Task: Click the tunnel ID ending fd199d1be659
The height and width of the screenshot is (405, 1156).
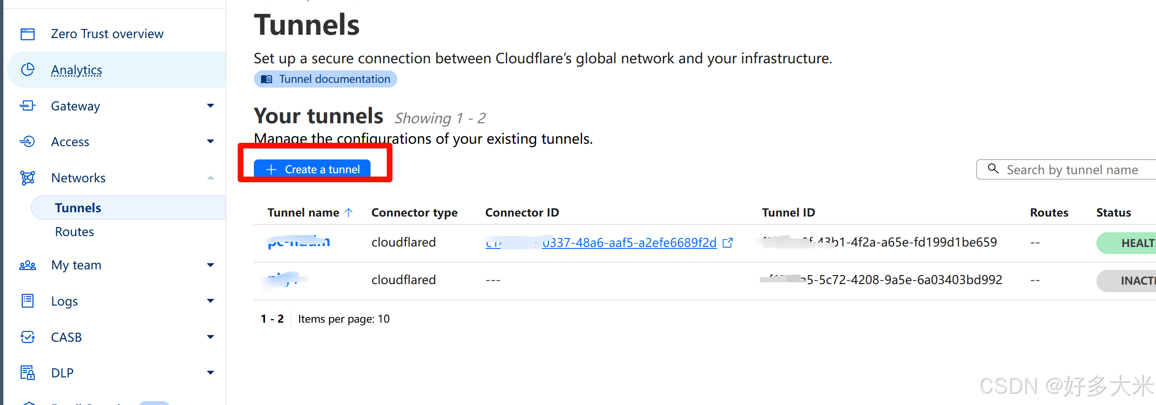Action: pyautogui.click(x=879, y=242)
